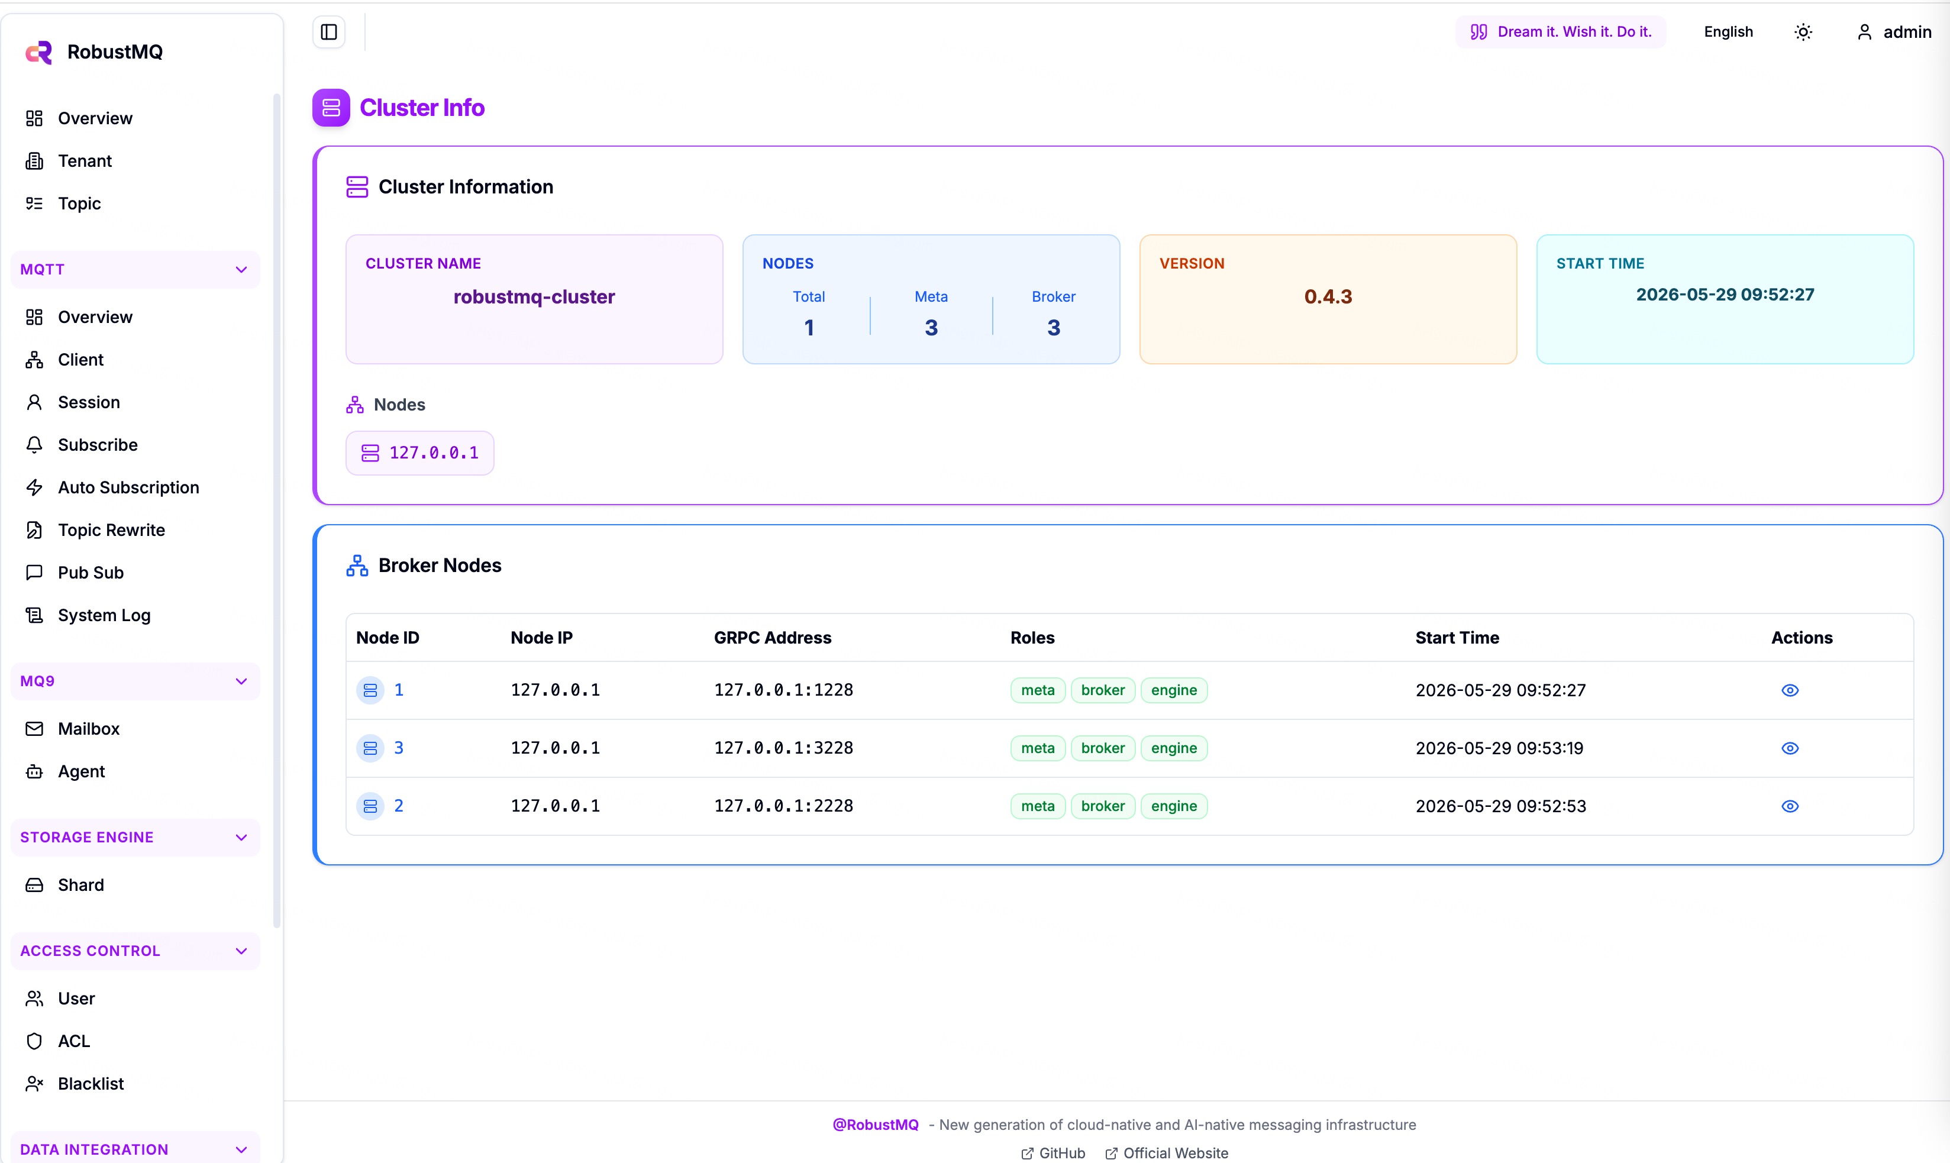
Task: Click the GRPC address 127.0.0.1:1228
Action: 784,690
